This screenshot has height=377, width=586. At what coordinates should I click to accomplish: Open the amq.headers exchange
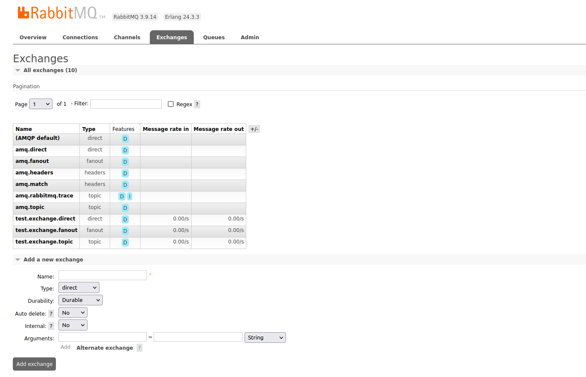[34, 173]
